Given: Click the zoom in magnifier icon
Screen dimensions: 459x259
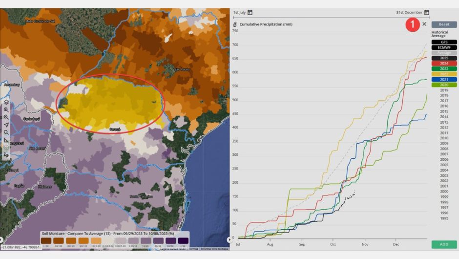Looking at the screenshot, I should tap(6, 109).
